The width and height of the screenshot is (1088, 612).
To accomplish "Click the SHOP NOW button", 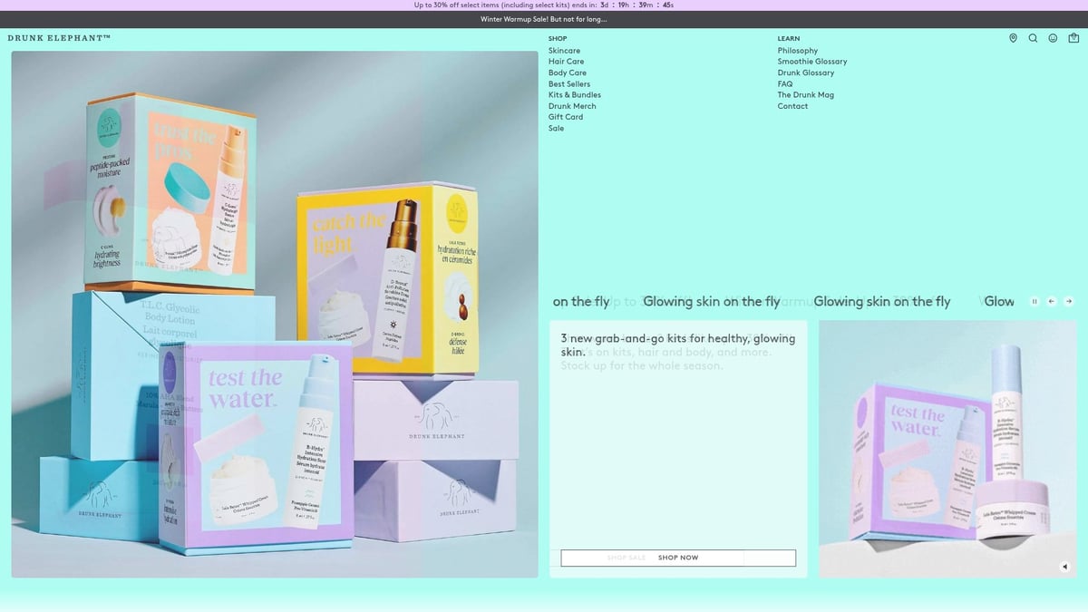I will click(x=678, y=558).
